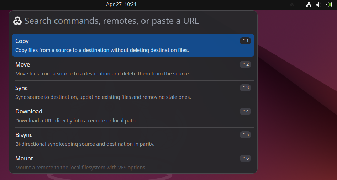The height and width of the screenshot is (180, 337).
Task: Select the Copy command
Action: [133, 45]
